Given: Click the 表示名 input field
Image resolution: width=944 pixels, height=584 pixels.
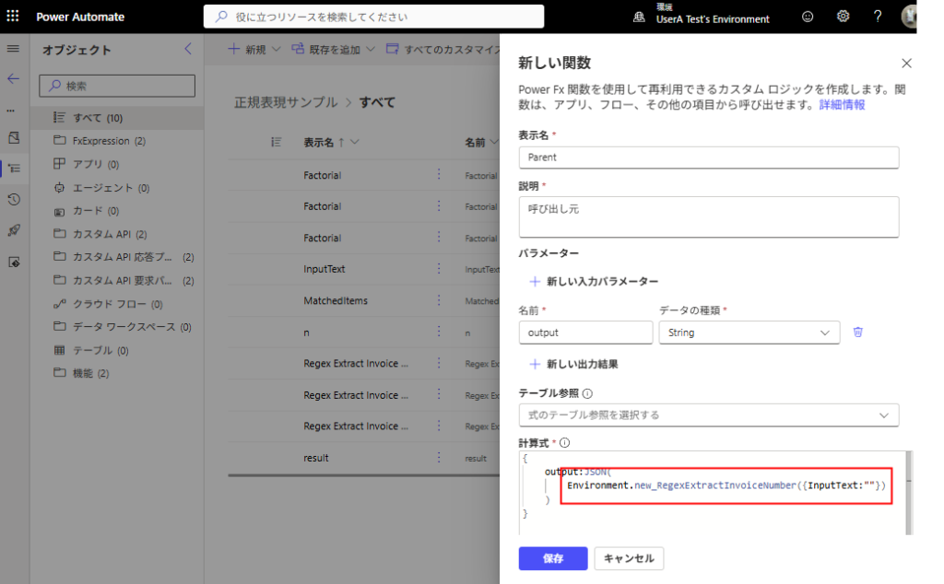Looking at the screenshot, I should click(708, 158).
